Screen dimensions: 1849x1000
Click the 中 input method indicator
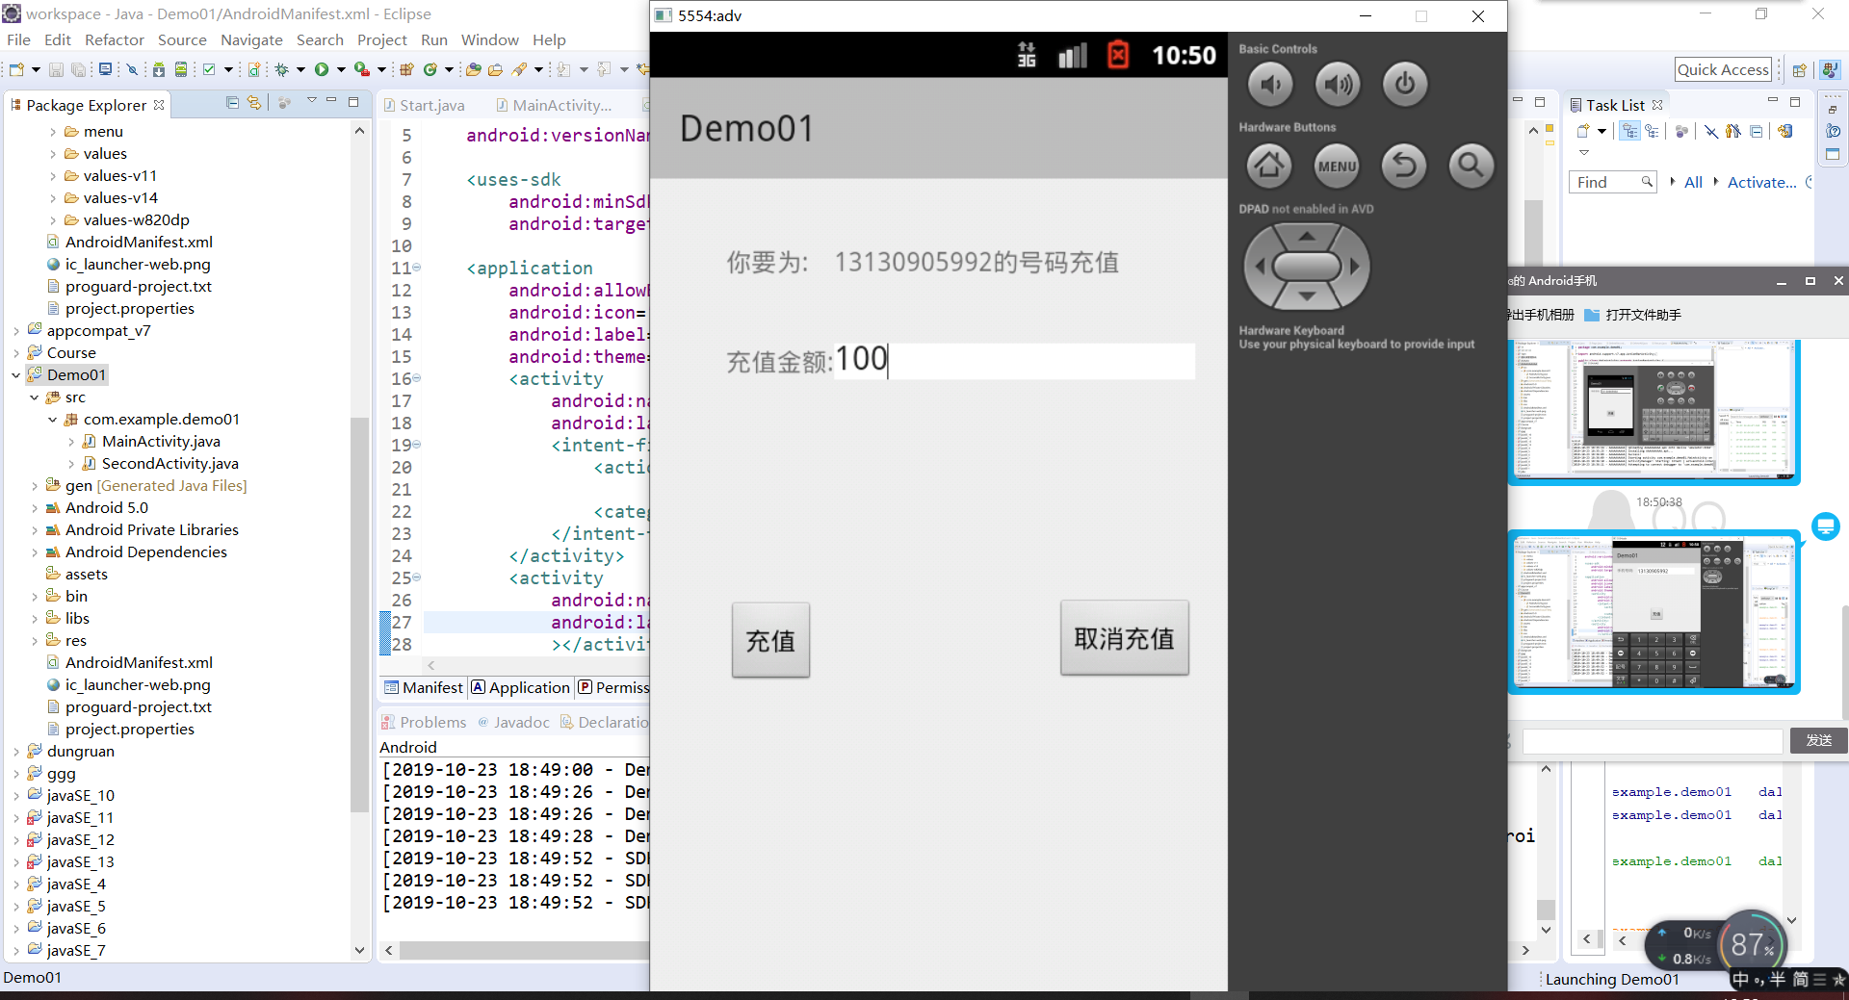(x=1740, y=980)
